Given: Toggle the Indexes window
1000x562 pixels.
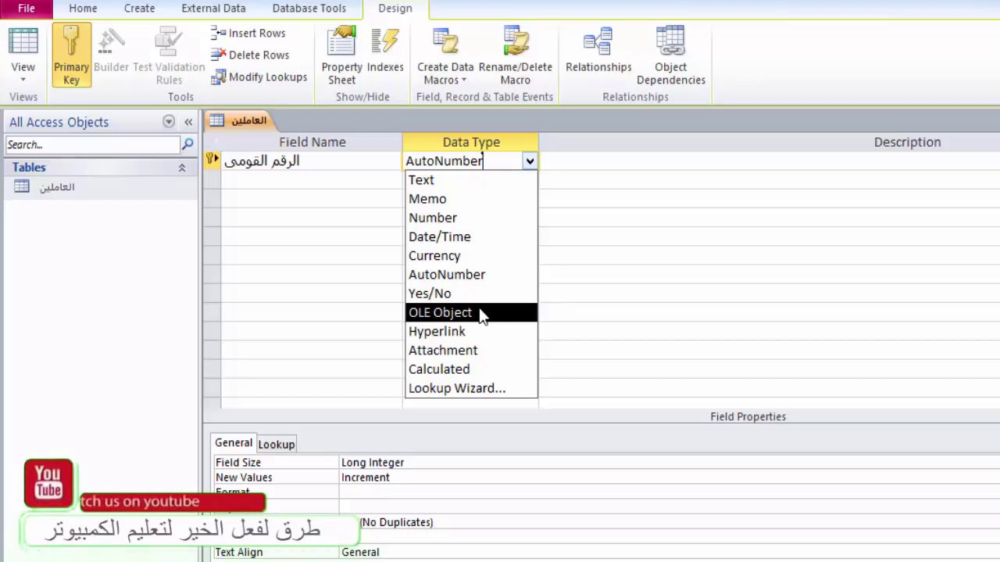Looking at the screenshot, I should click(x=385, y=55).
